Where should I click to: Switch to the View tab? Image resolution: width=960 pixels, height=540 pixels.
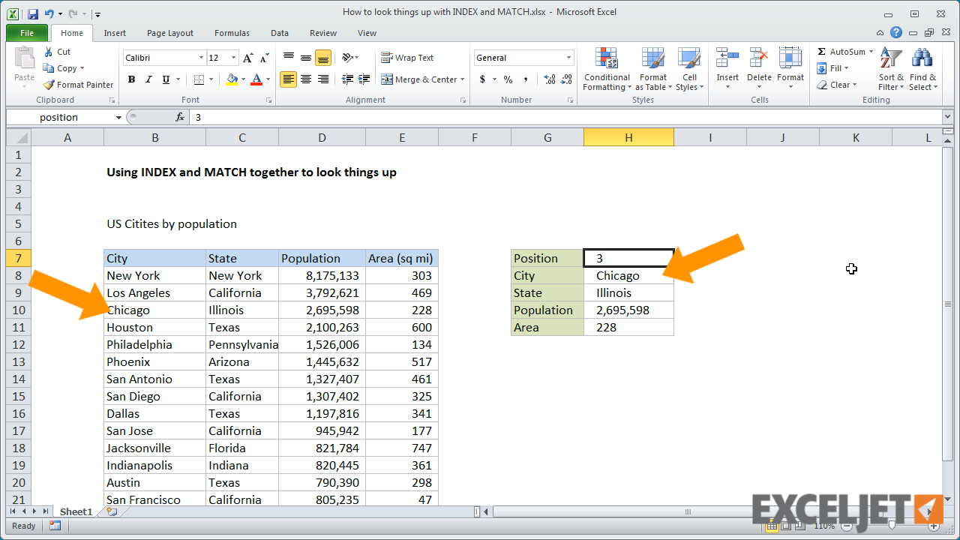367,33
